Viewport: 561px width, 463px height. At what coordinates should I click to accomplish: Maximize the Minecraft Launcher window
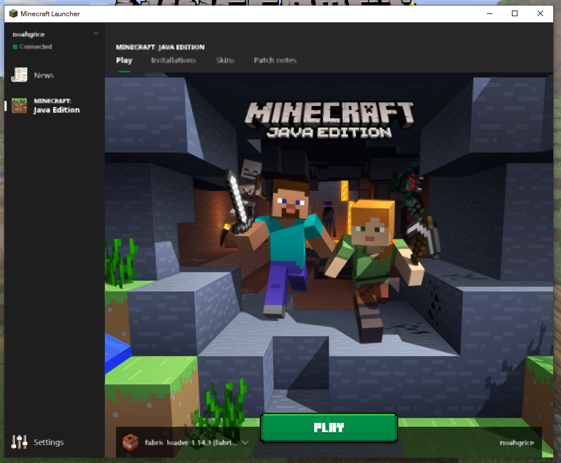pos(515,13)
